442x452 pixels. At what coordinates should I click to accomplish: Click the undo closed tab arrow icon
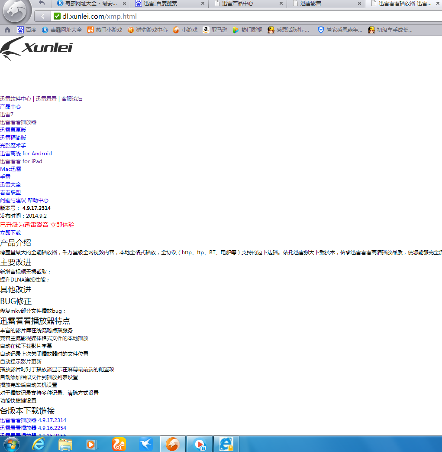pos(42,3)
